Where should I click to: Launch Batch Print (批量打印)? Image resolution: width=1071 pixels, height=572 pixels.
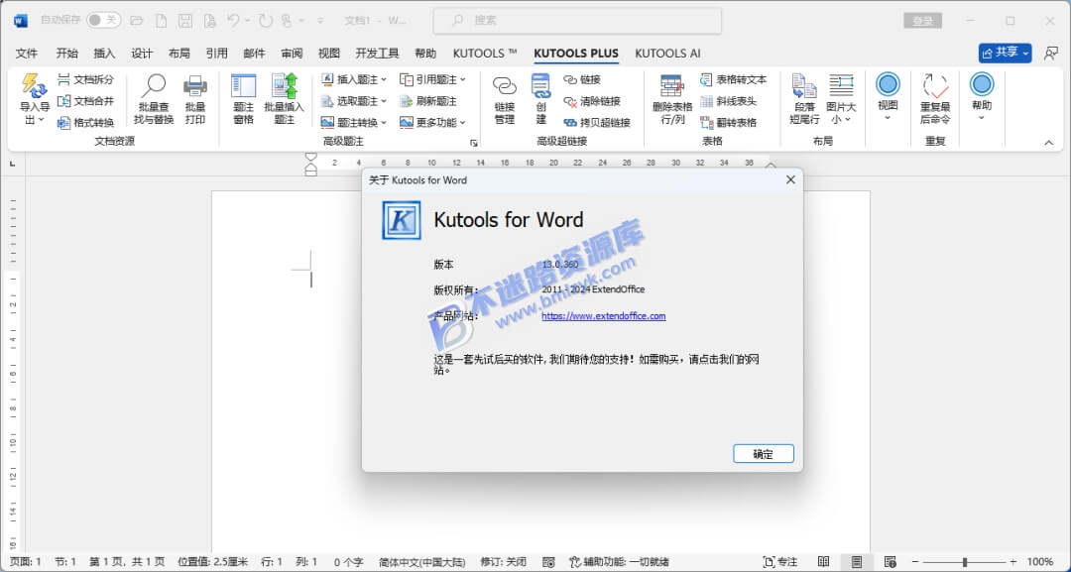[x=195, y=99]
